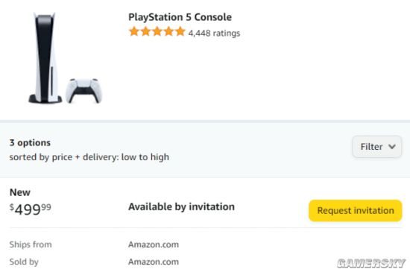Click the PlayStation 5 console product image
This screenshot has width=410, height=272.
coord(45,57)
